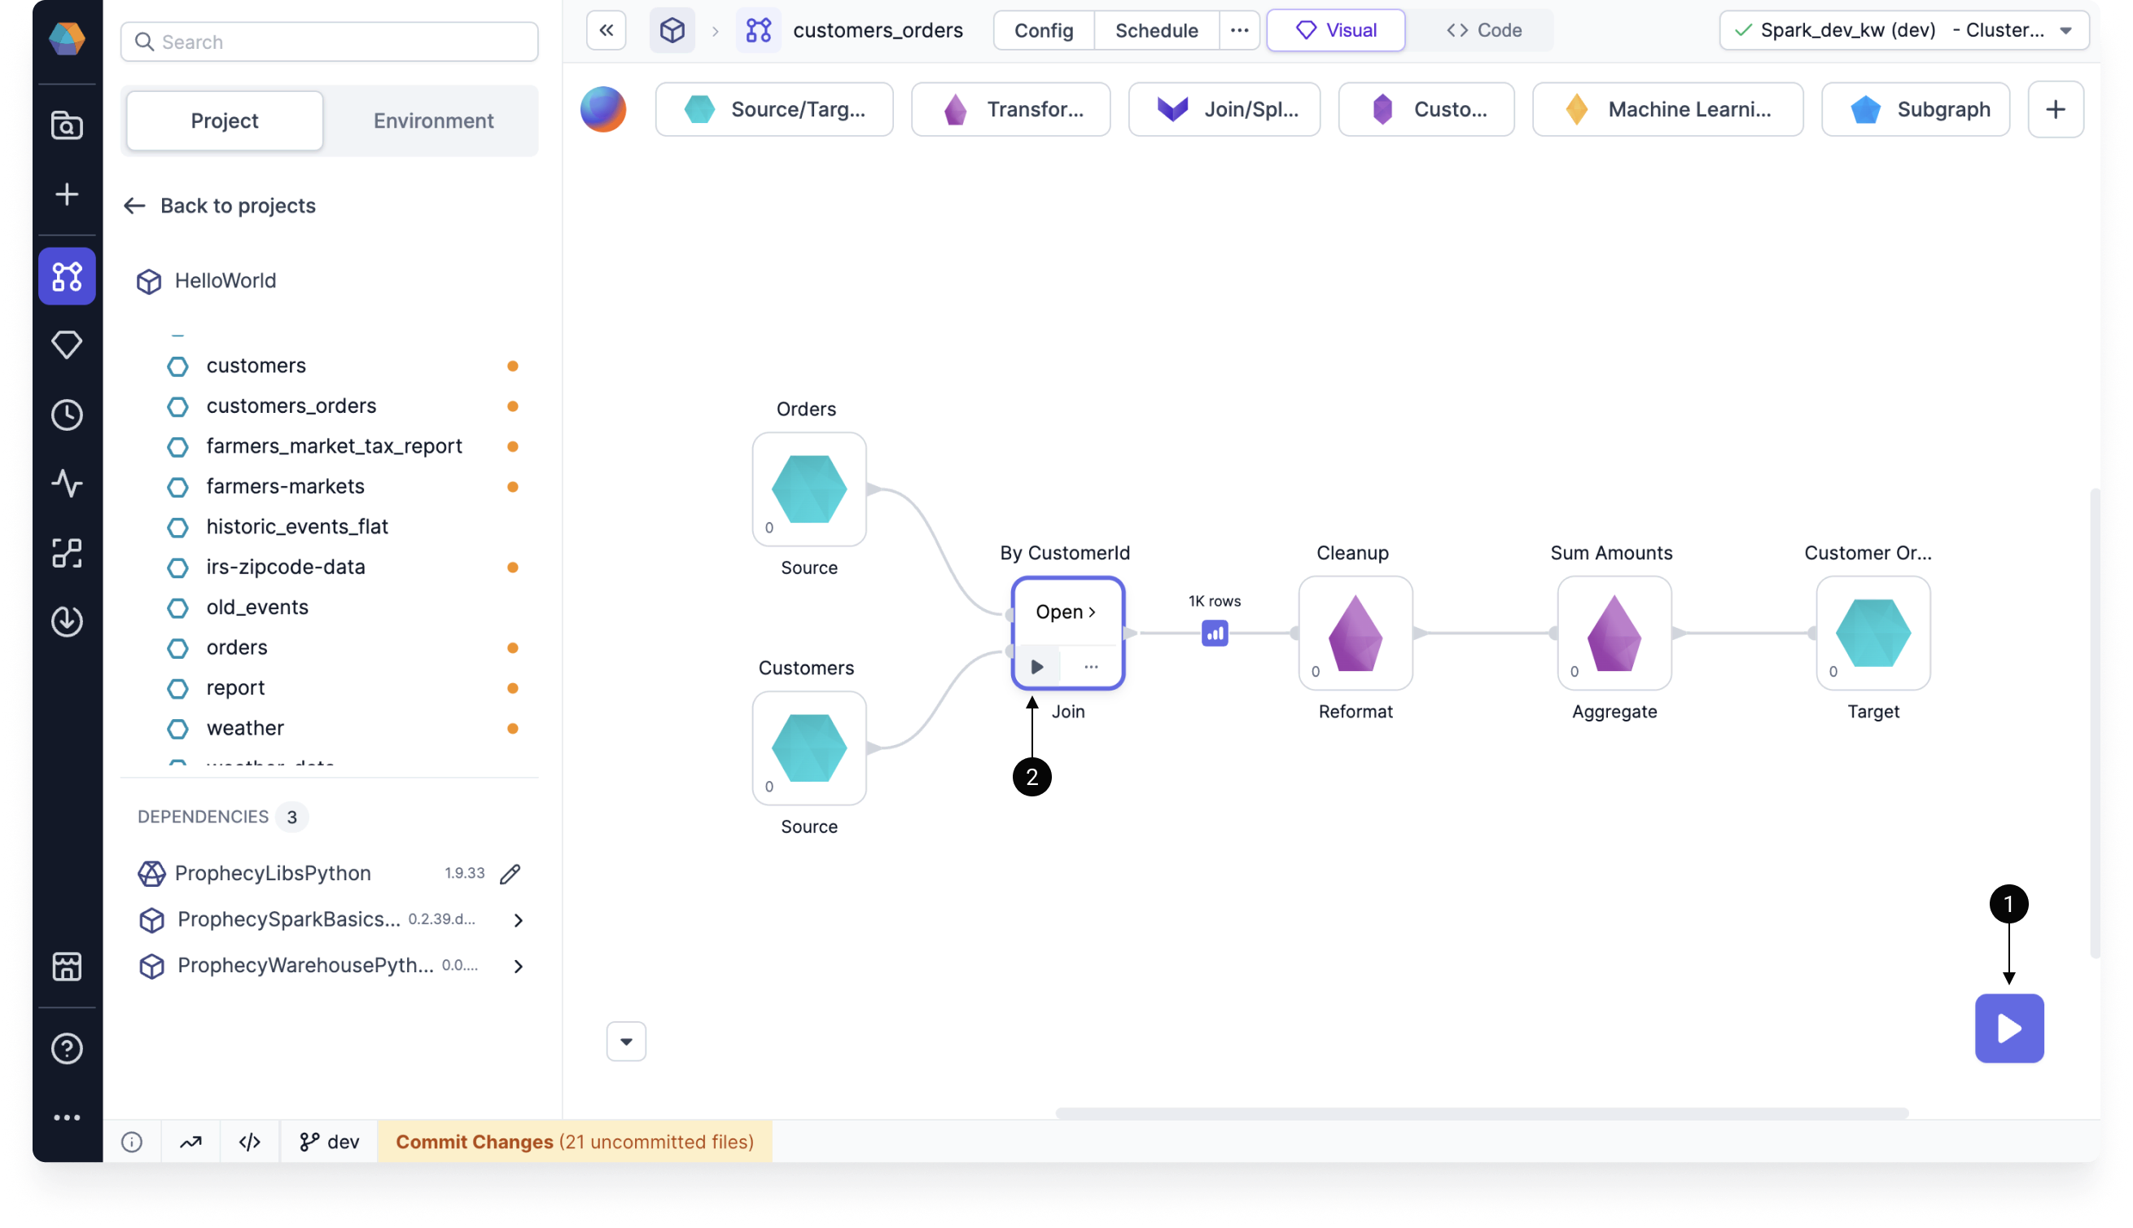Switch to Environment tab
The image size is (2133, 1228).
(433, 121)
